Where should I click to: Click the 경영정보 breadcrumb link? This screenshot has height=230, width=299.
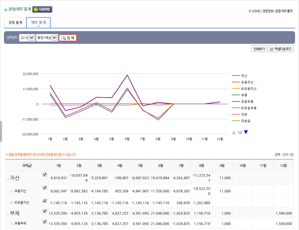click(x=268, y=11)
